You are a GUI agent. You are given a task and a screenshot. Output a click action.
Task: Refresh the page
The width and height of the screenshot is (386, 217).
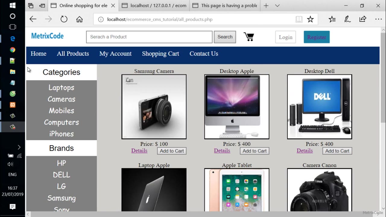[x=64, y=19]
